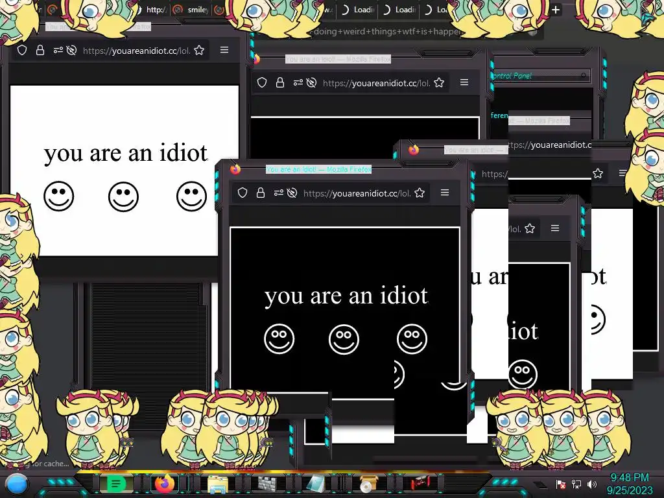Click middle smiley in the front black window

click(344, 338)
